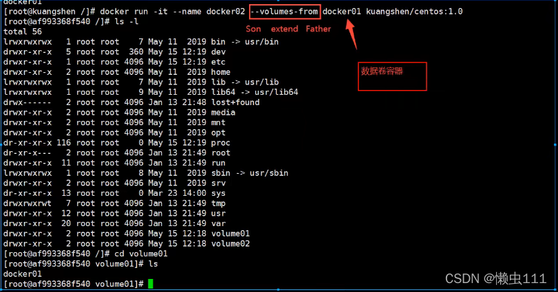Screen dimensions: 558x292
Task: Click the 'bin' symlink name in the listing
Action: coord(218,41)
